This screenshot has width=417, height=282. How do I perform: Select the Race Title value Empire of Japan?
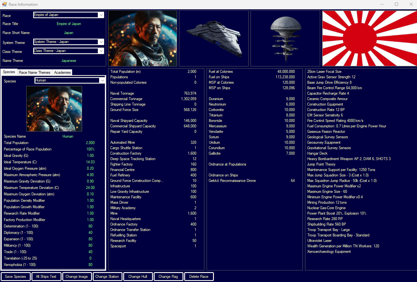point(69,24)
